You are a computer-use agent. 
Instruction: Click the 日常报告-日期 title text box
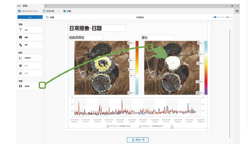click(97, 28)
